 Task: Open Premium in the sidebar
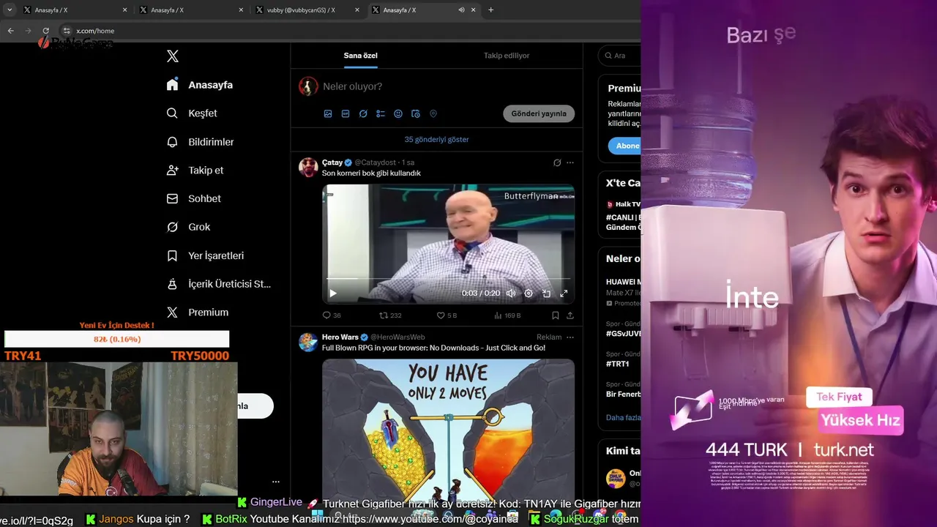pos(198,313)
